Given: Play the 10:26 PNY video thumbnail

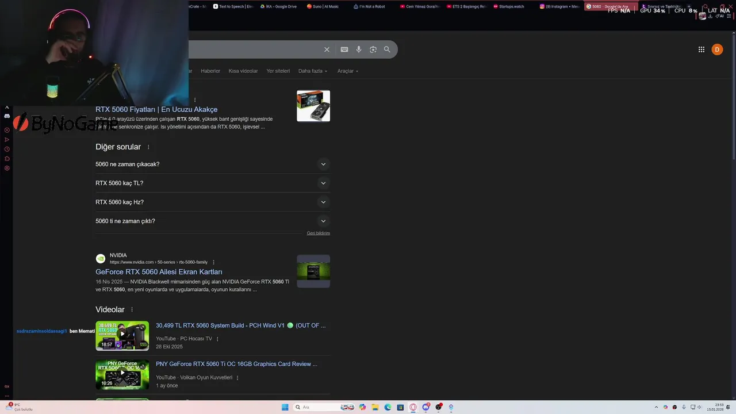Looking at the screenshot, I should coord(122,374).
